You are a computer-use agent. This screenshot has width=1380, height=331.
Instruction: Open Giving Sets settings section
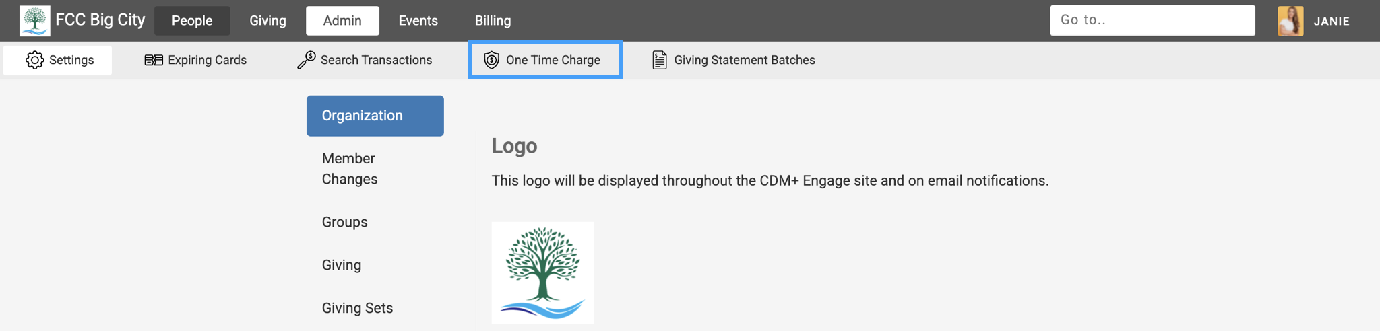357,308
